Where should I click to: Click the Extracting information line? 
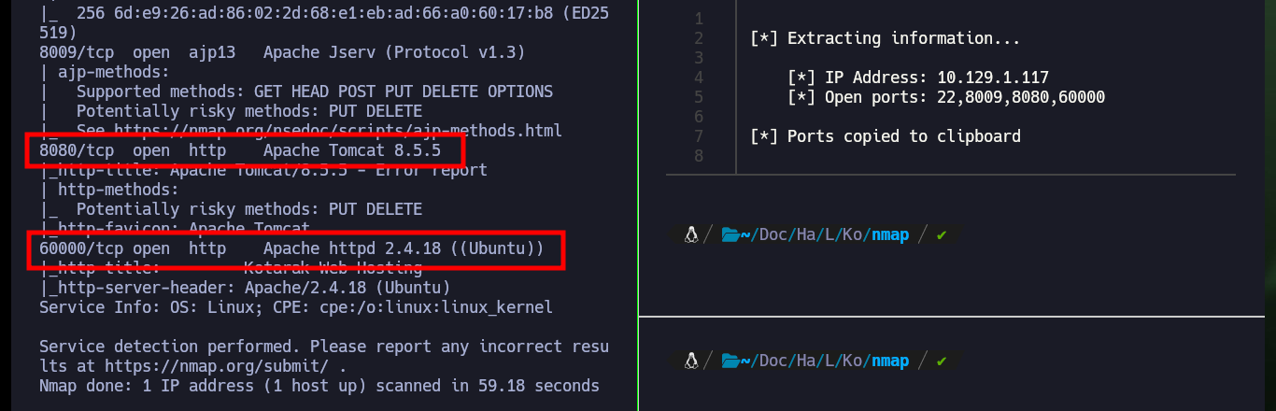click(886, 38)
